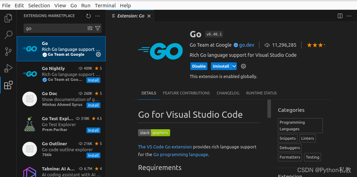
Task: Select the Tabnine extension icon
Action: pyautogui.click(x=30, y=172)
